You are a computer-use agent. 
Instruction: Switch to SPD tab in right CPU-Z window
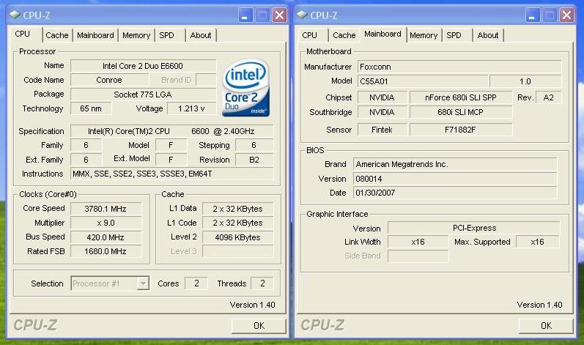pos(454,35)
